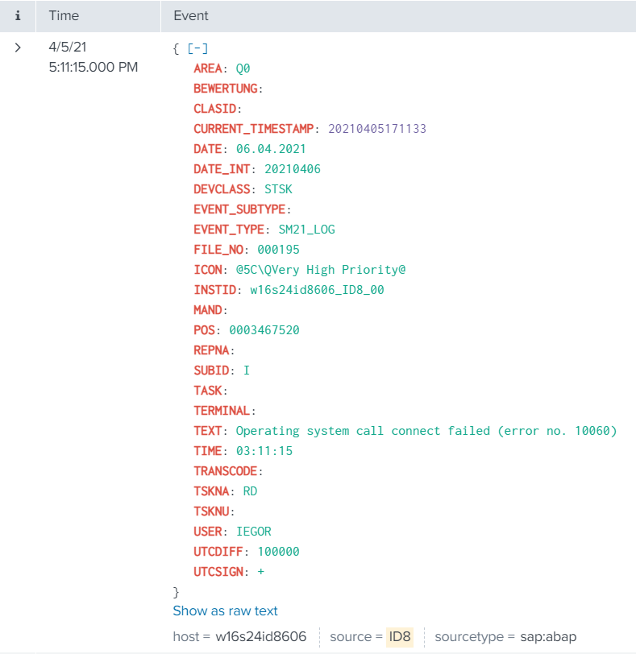Select the source value ID8
Image resolution: width=636 pixels, height=654 pixels.
tap(399, 636)
